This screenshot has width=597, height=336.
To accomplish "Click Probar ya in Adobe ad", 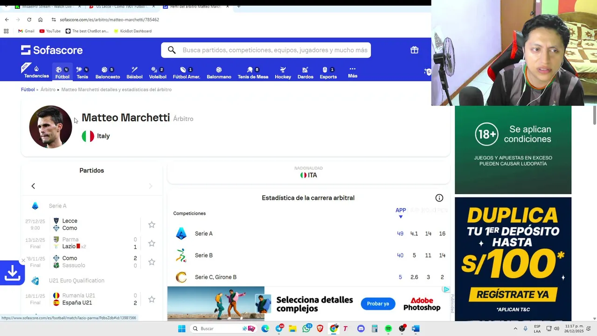I will click(378, 304).
